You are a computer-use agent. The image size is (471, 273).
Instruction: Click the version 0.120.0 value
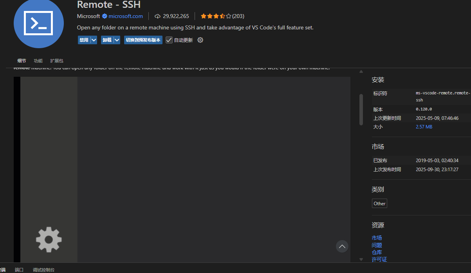coord(424,109)
